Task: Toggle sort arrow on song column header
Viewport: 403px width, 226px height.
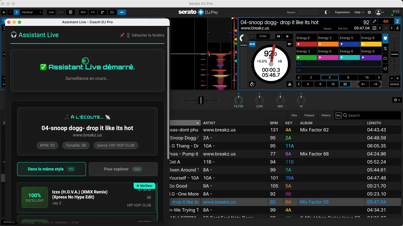Action: (x=197, y=123)
